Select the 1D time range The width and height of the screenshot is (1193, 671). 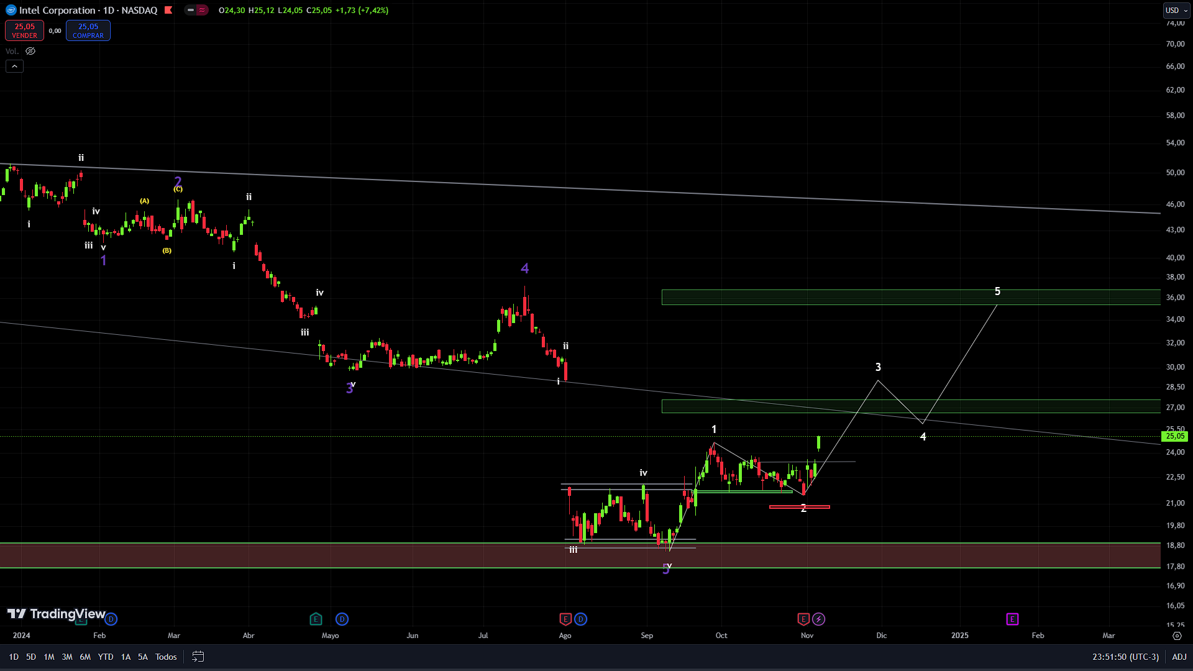[x=14, y=657]
